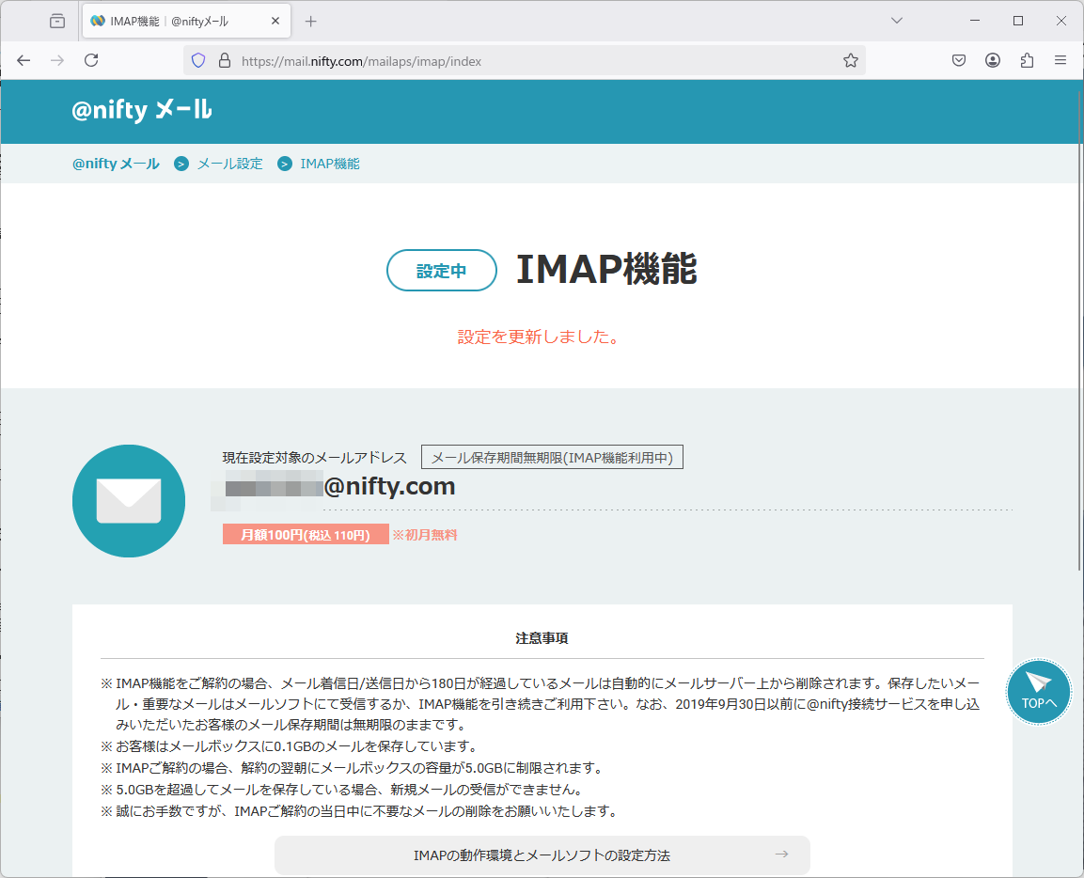Expand the list all tabs dropdown

pyautogui.click(x=897, y=21)
